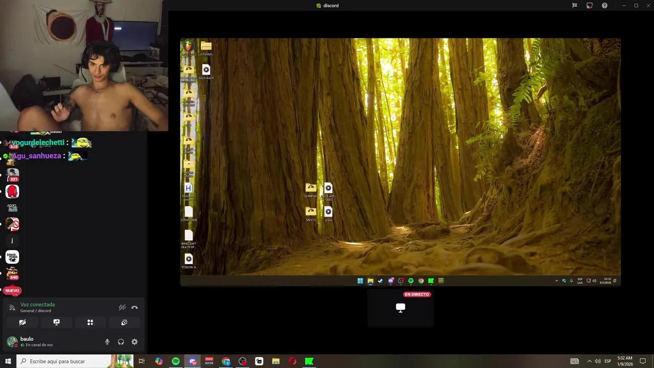Select TODO PA IA media file on stream
The width and height of the screenshot is (654, 368).
pos(189,261)
